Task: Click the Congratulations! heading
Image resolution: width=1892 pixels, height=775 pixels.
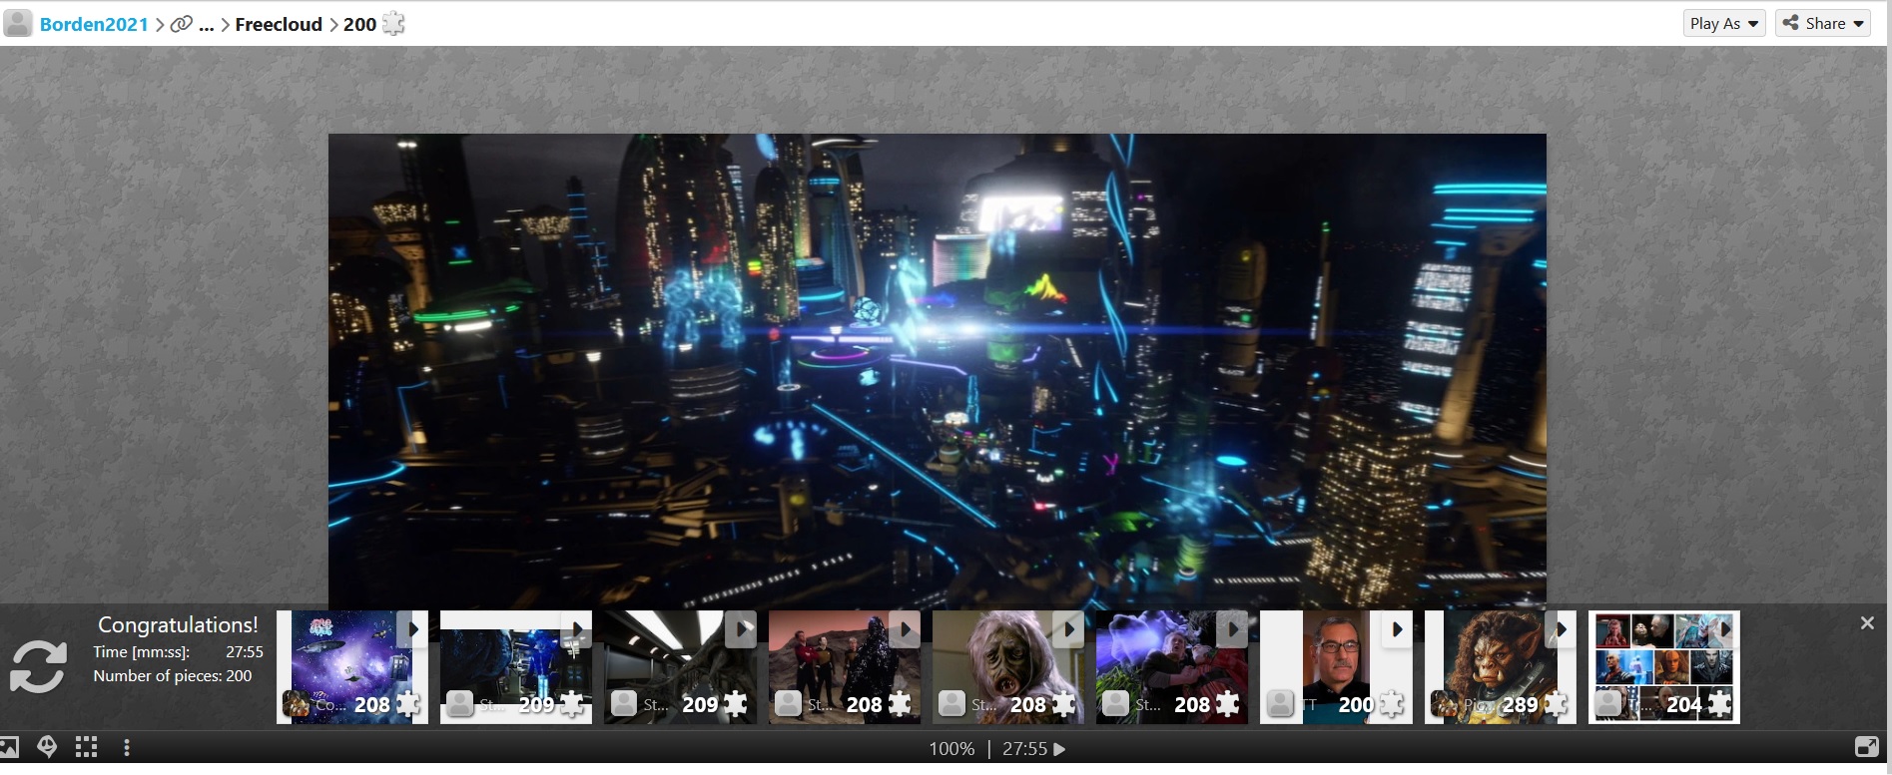Action: click(x=178, y=624)
